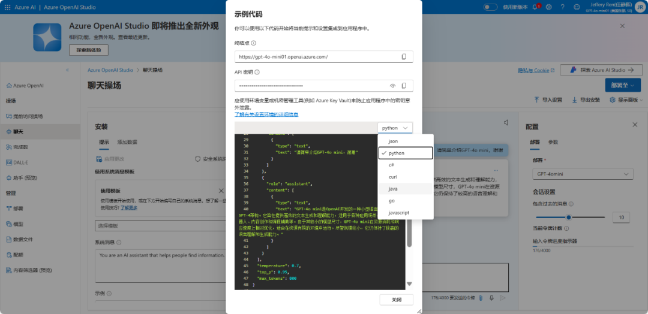Click the 包含过去的消息 slider handle
The height and width of the screenshot is (314, 648).
tap(568, 218)
